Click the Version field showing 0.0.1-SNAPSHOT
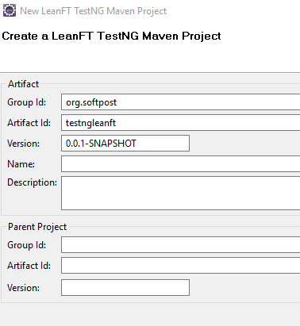This screenshot has height=326, width=300. (x=125, y=144)
